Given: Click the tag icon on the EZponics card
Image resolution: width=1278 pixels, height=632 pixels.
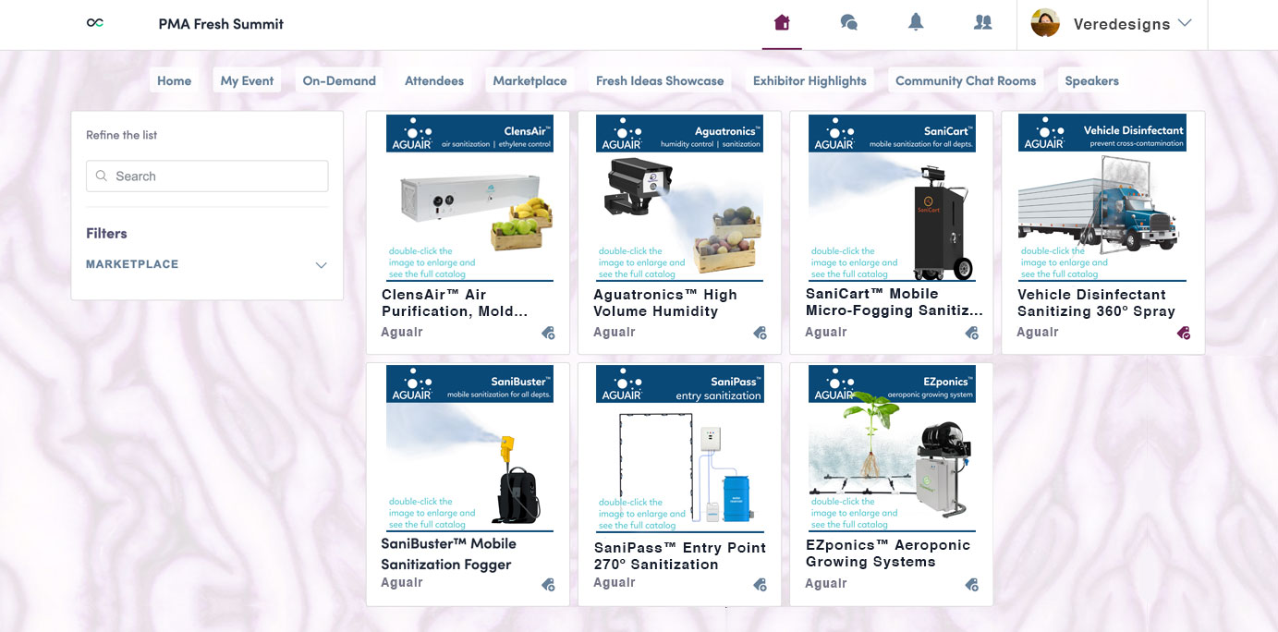Looking at the screenshot, I should click(x=971, y=585).
